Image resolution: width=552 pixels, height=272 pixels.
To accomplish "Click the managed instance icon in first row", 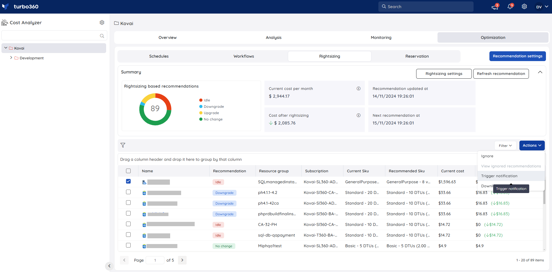I will pyautogui.click(x=144, y=182).
